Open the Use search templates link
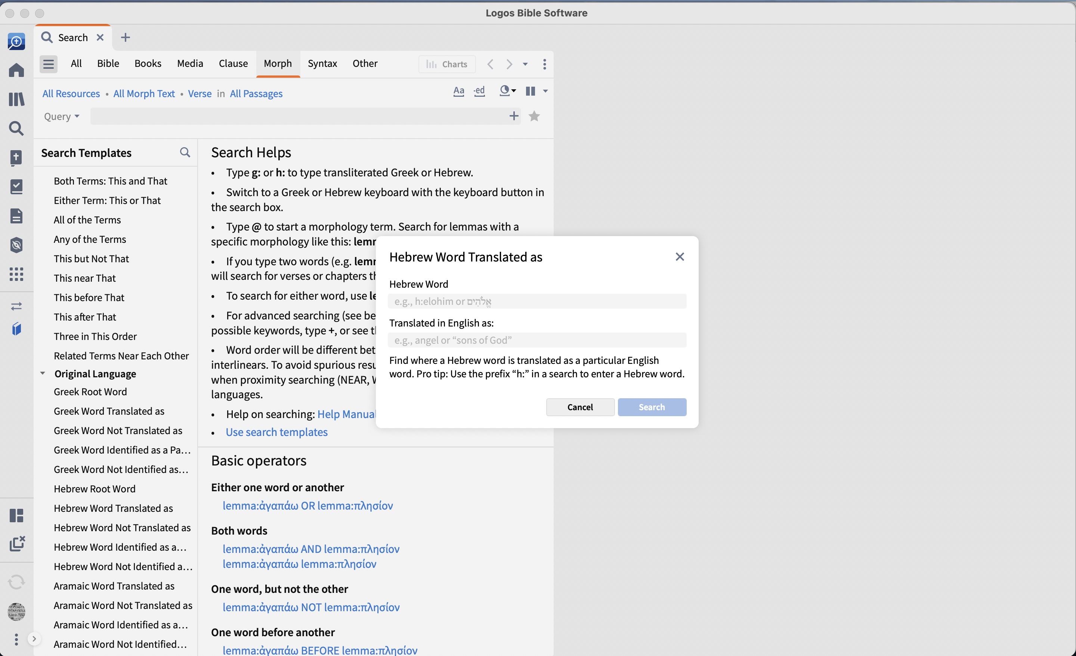The width and height of the screenshot is (1076, 656). coord(276,432)
